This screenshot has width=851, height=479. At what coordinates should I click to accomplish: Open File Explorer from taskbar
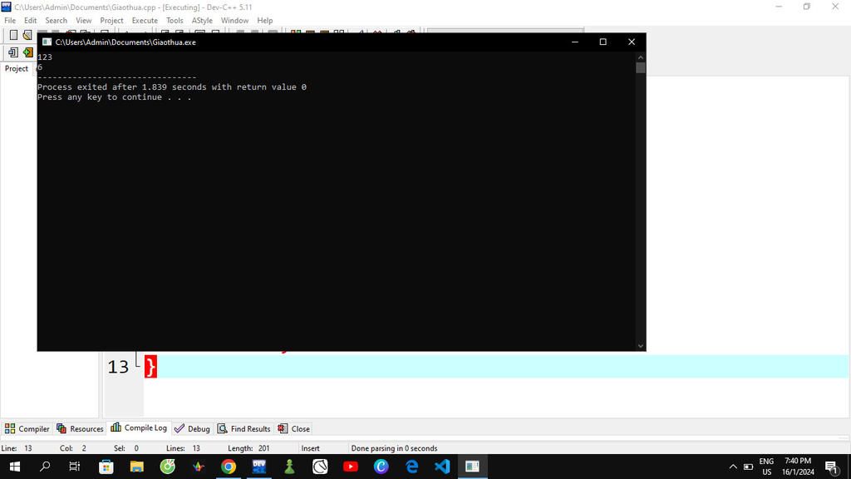[x=137, y=467]
